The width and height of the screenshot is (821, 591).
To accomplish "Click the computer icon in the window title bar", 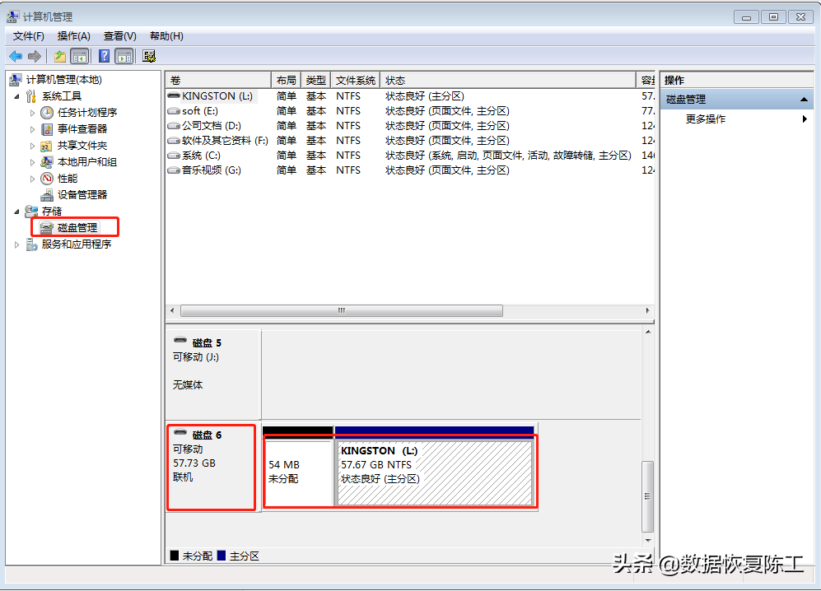I will point(13,16).
